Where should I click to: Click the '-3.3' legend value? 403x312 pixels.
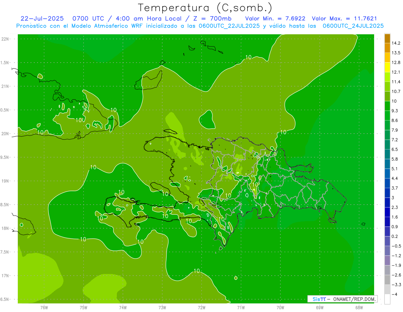click(396, 285)
